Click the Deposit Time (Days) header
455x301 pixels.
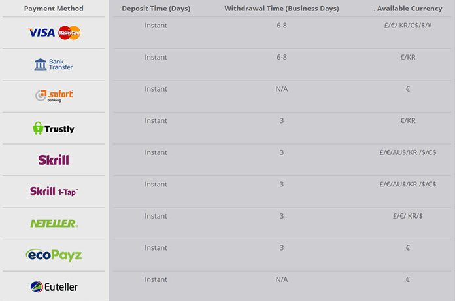point(156,9)
